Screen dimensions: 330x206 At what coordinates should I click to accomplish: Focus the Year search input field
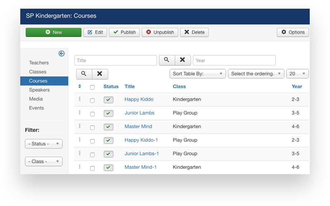tap(234, 60)
